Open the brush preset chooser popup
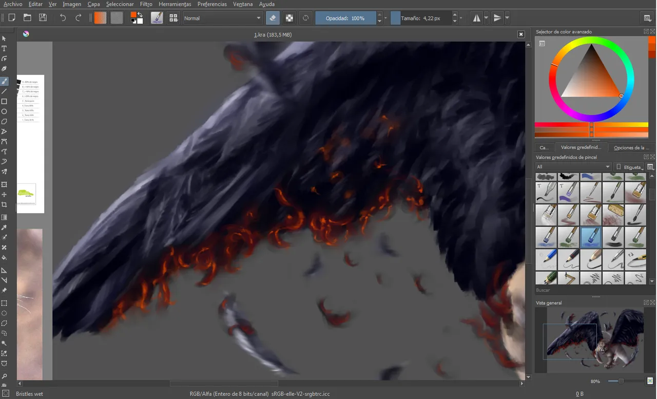The image size is (657, 399). pos(173,18)
